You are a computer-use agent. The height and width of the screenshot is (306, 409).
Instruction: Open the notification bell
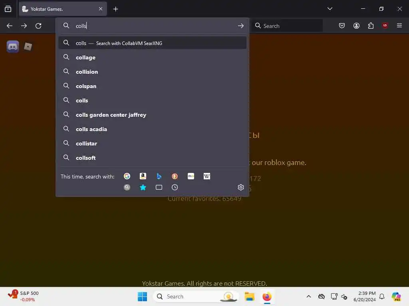(382, 296)
